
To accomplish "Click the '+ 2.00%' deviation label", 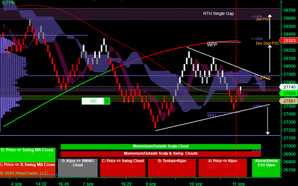I will pos(257,17).
